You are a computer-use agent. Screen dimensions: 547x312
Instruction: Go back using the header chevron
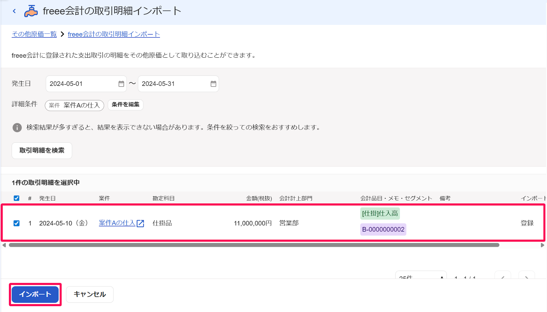point(14,11)
